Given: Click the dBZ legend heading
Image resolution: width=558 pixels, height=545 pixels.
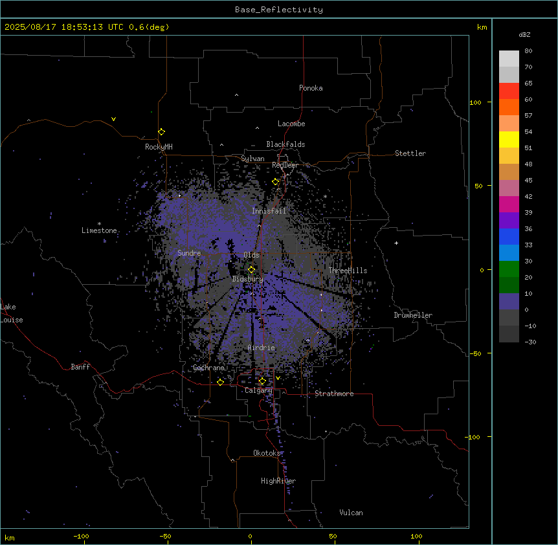Looking at the screenshot, I should coord(524,34).
